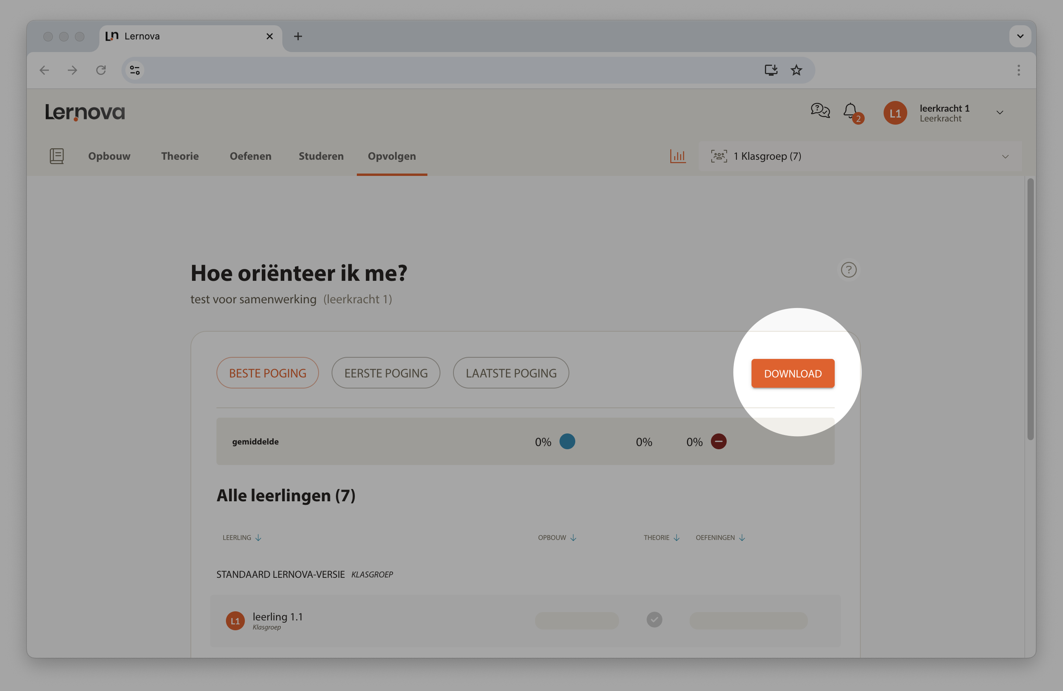Viewport: 1063px width, 691px height.
Task: Click the Opbouw average 0% value
Action: click(543, 442)
